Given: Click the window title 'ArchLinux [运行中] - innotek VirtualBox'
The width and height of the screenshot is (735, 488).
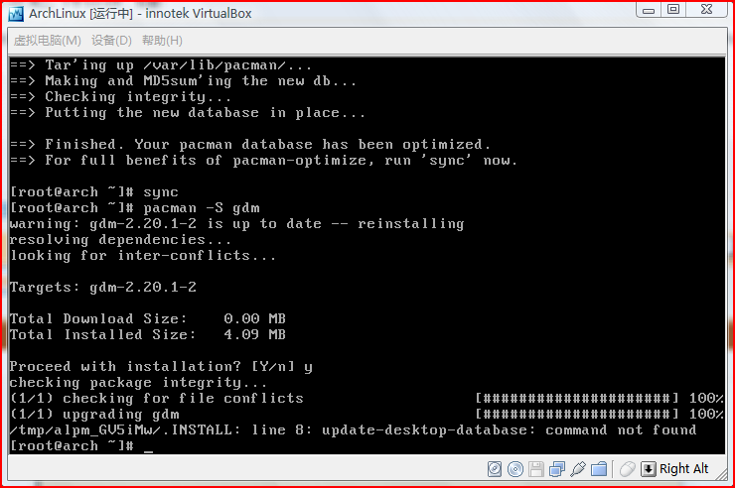Looking at the screenshot, I should pyautogui.click(x=140, y=14).
